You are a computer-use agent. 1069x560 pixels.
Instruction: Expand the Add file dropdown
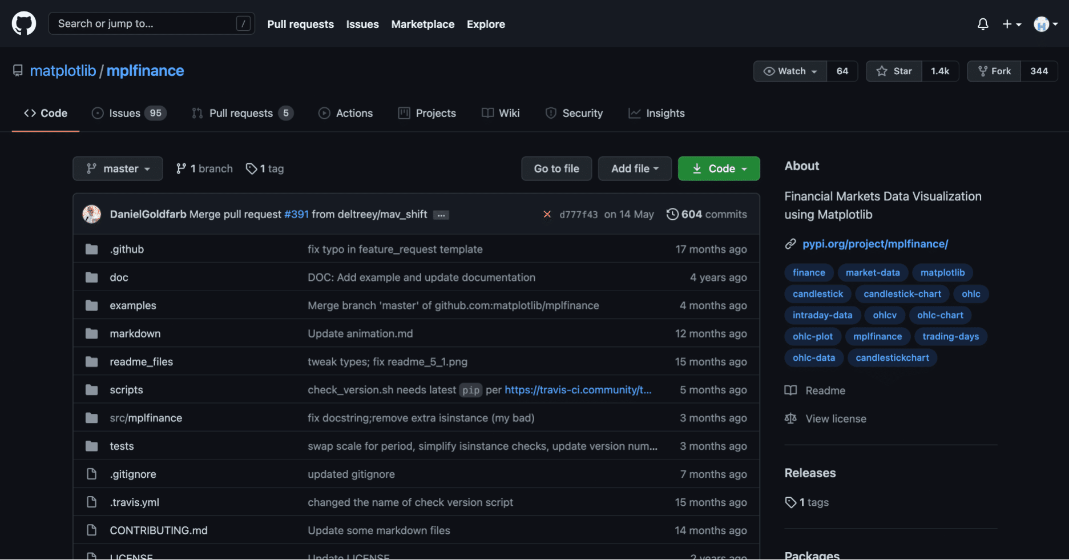pos(635,168)
